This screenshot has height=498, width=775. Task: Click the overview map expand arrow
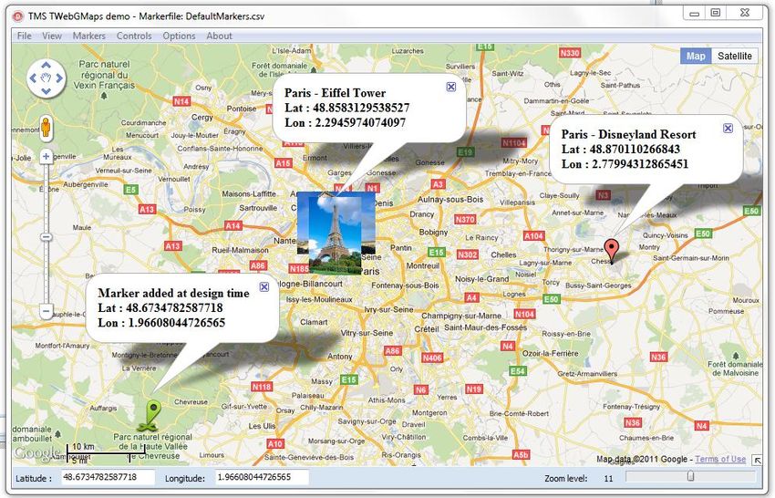(x=757, y=460)
